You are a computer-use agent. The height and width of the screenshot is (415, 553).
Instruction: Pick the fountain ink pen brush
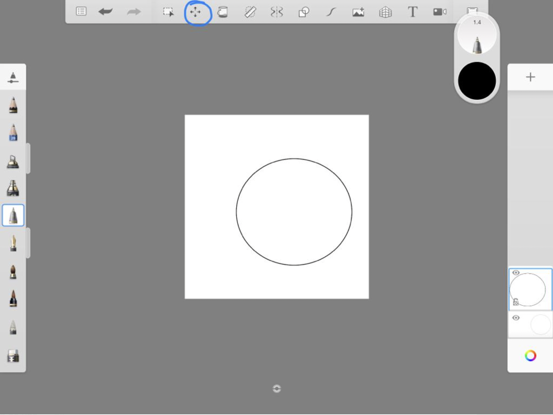13,243
